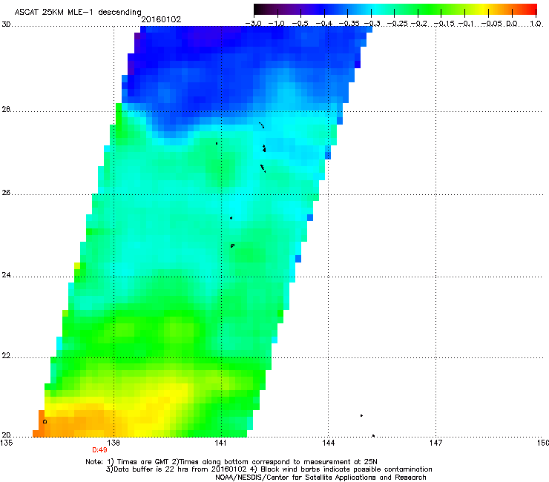Click the longitude label 135
The width and height of the screenshot is (549, 482).
[x=7, y=443]
